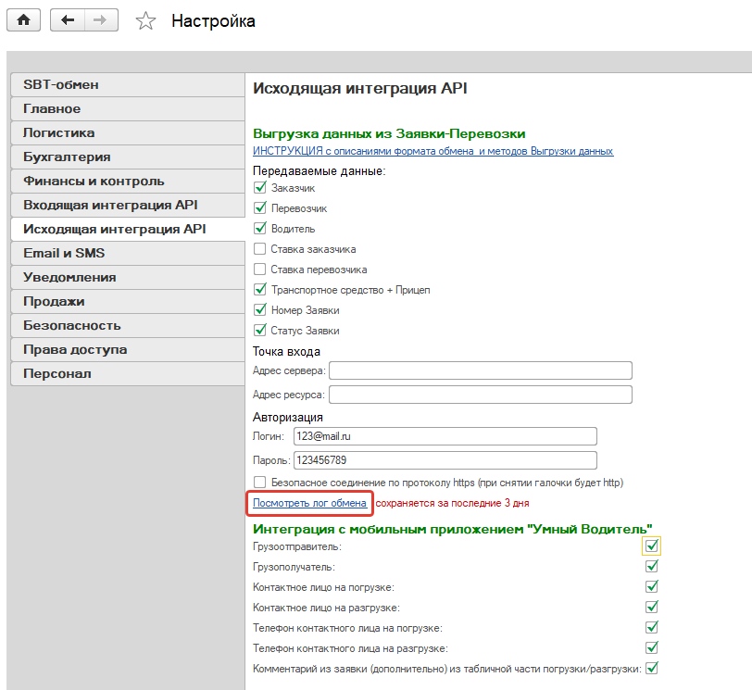Focus the Адрес сервера input field
Screen dimensions: 752x690
coord(481,370)
